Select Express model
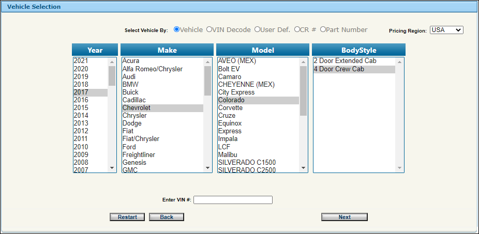 tap(258, 131)
